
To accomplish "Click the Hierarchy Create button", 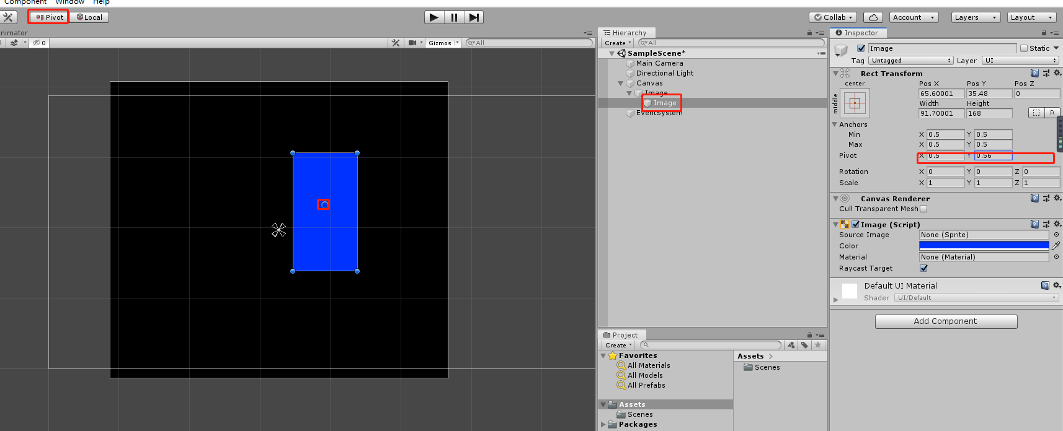I will pos(618,43).
